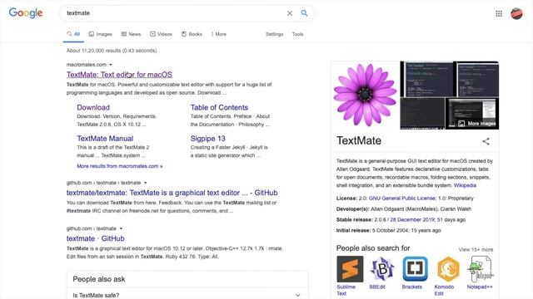Image resolution: width=533 pixels, height=299 pixels.
Task: Open More results from macromates.com
Action: [120, 166]
